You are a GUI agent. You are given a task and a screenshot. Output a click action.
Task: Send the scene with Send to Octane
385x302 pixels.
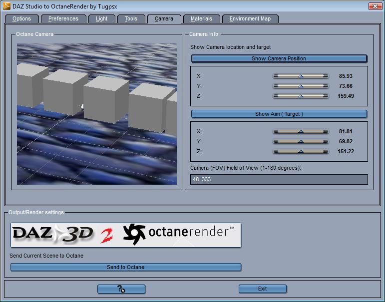125,267
